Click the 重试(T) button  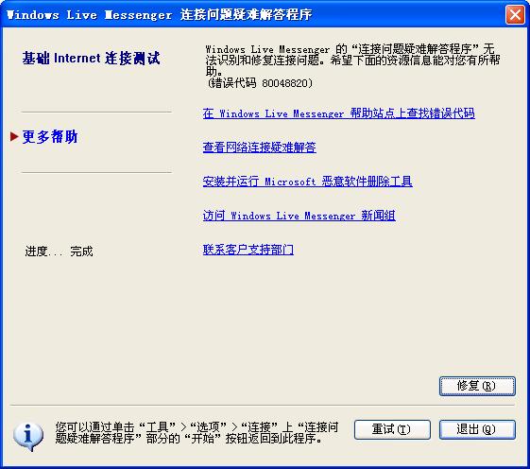click(x=392, y=429)
